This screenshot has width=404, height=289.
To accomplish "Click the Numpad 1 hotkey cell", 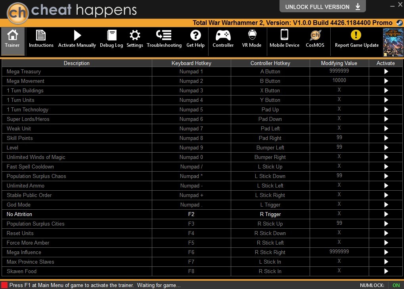I will [x=191, y=72].
